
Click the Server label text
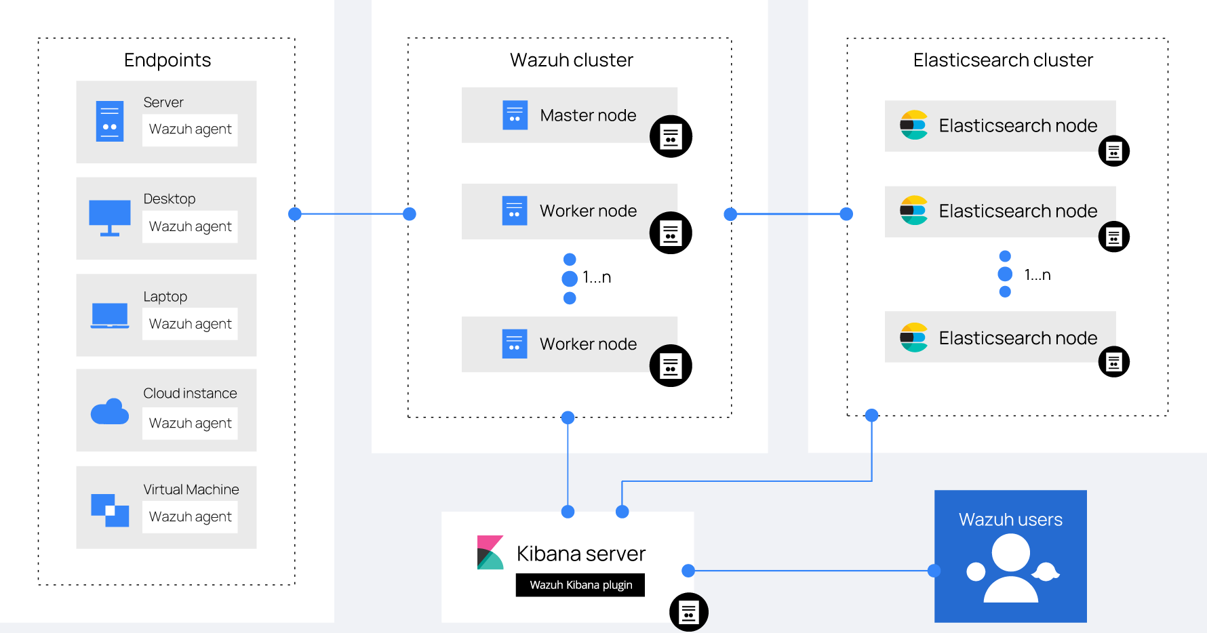(163, 102)
